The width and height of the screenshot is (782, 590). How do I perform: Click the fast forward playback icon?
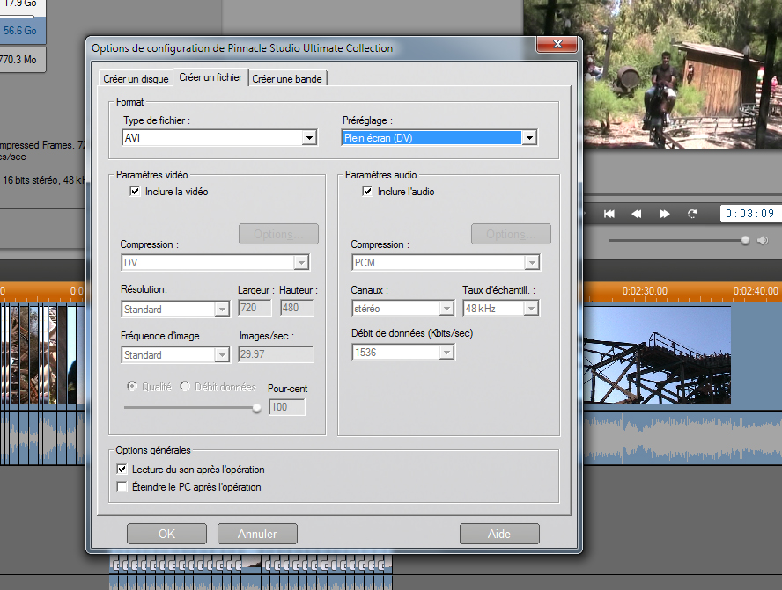664,214
